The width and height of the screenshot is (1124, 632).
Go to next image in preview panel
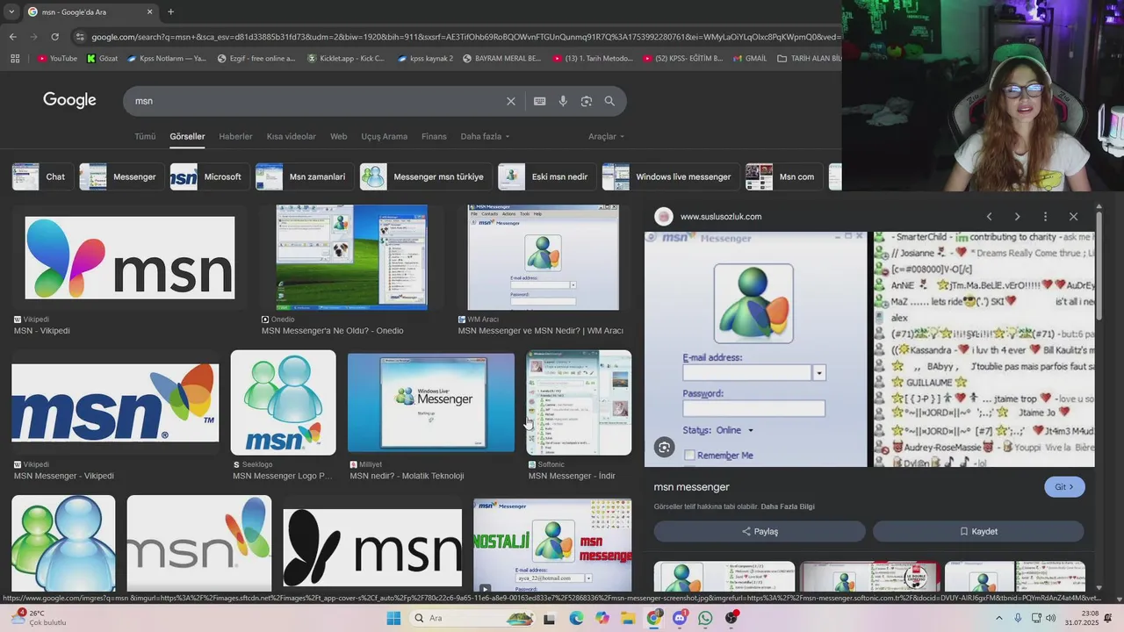[x=1017, y=217]
